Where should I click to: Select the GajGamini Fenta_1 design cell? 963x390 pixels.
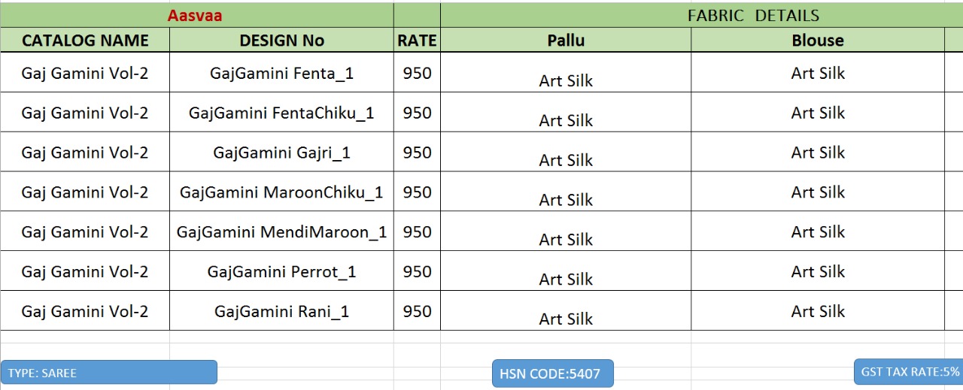point(281,73)
